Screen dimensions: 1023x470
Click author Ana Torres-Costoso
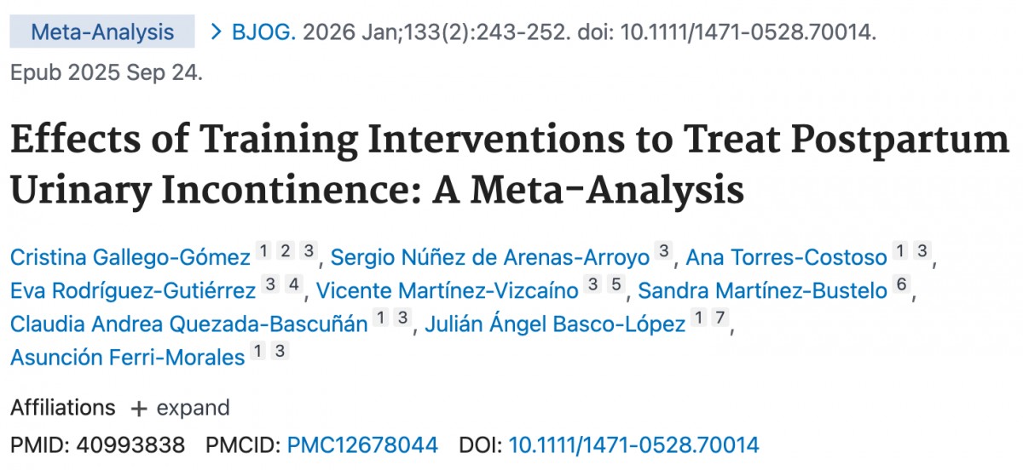pos(785,256)
